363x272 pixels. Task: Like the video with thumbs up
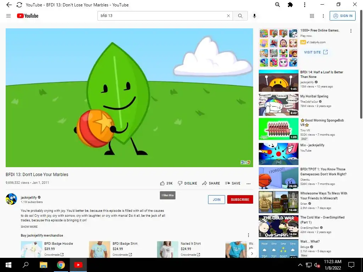(166, 183)
